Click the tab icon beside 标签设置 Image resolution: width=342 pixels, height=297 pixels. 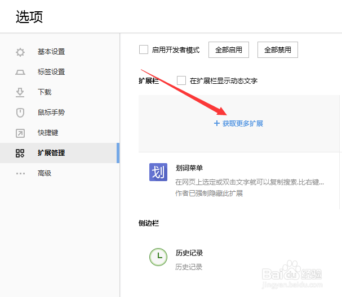[x=20, y=72]
